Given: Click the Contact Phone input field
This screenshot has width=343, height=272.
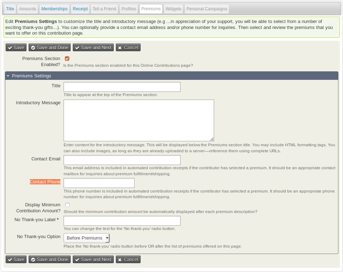Looking at the screenshot, I should (99, 183).
